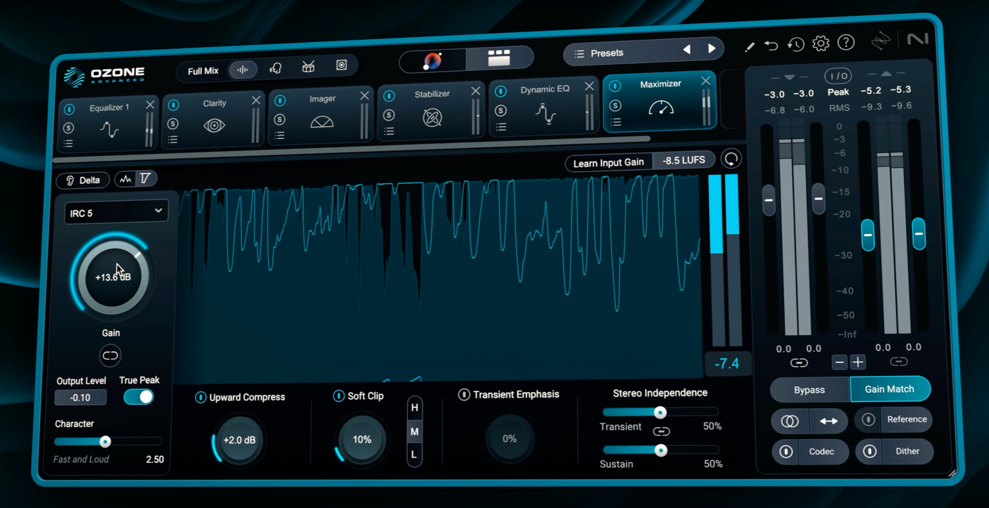Open the Imager module tab
This screenshot has width=989, height=508.
pos(320,115)
